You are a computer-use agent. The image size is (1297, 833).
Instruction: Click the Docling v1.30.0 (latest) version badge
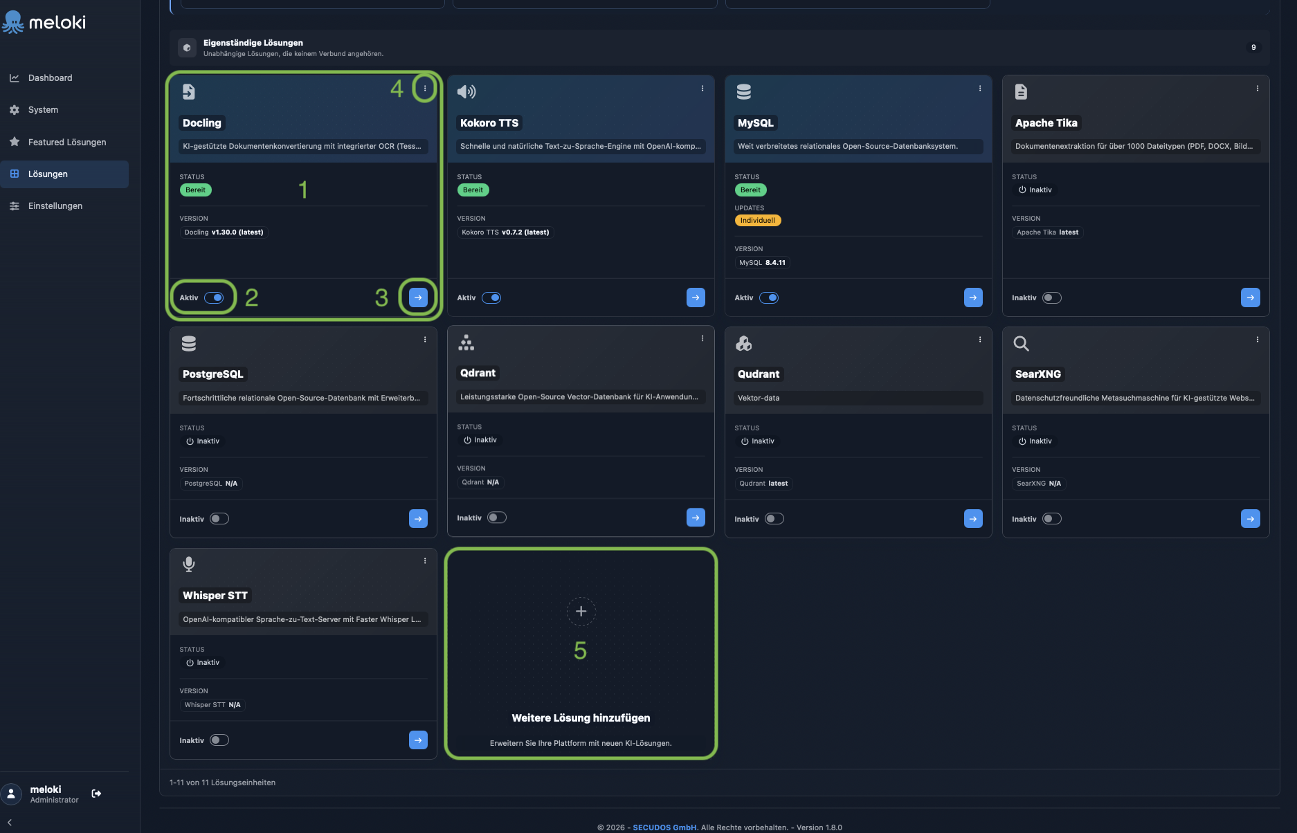tap(224, 232)
